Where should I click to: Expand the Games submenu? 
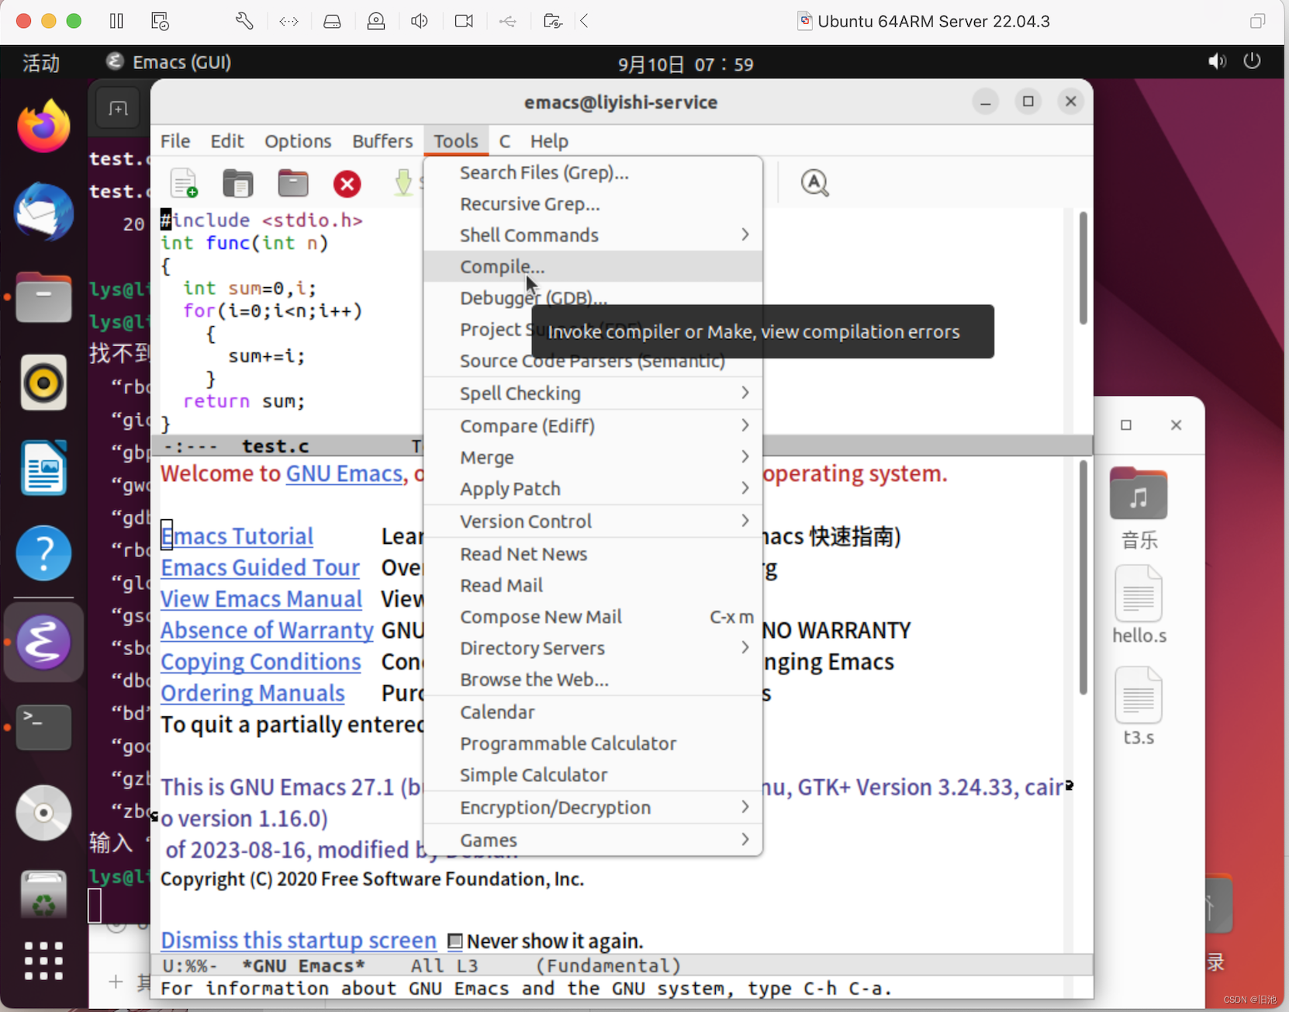[593, 840]
